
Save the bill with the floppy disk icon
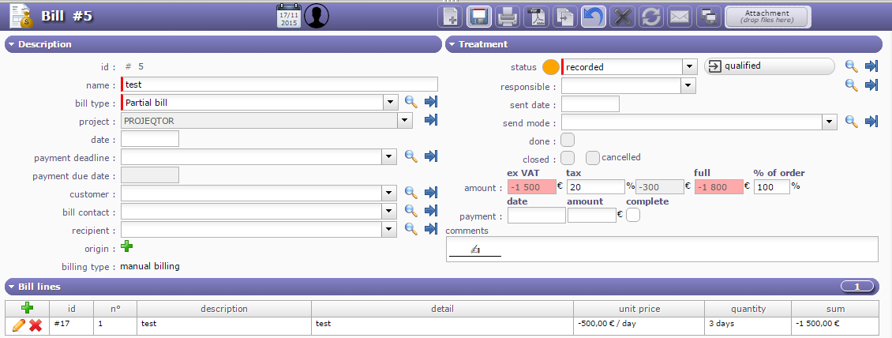point(479,16)
